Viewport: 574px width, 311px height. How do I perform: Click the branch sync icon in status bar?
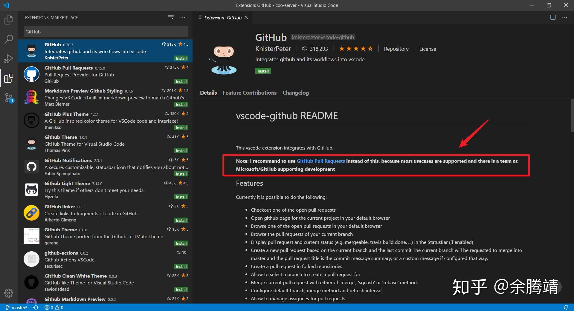pyautogui.click(x=36, y=307)
